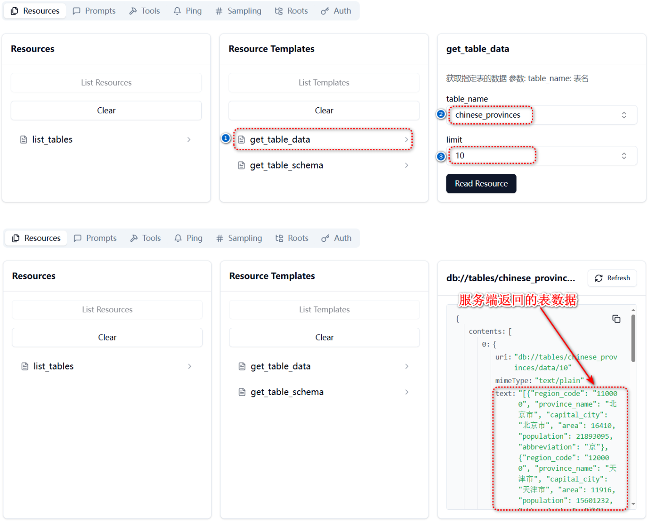The image size is (653, 527).
Task: Click scrollbar down arrow in result pane
Action: [x=633, y=504]
